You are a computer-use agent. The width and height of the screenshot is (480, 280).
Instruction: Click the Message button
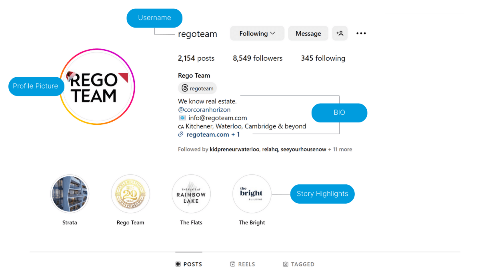(x=308, y=34)
